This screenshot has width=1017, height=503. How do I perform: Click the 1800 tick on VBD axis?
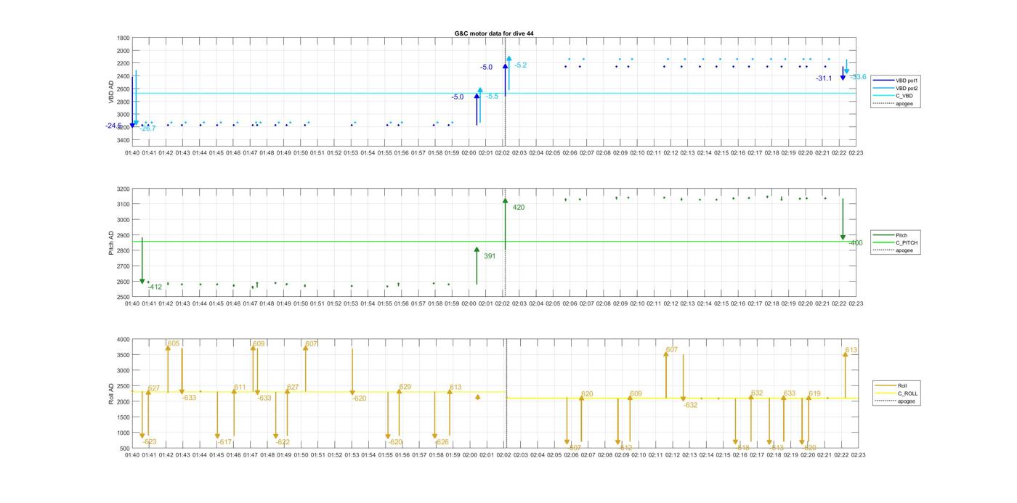[x=123, y=38]
